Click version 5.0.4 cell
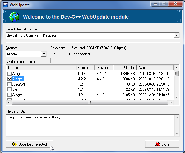Screen dimensions: 185x153 coord(82,74)
